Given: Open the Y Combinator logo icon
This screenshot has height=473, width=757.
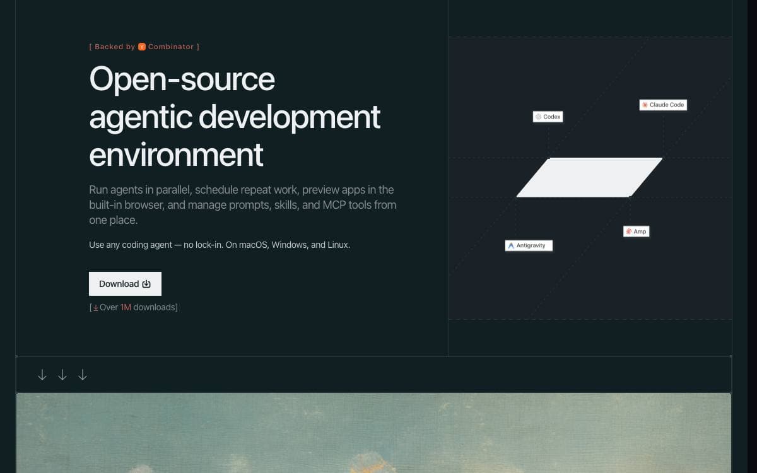Looking at the screenshot, I should point(142,47).
